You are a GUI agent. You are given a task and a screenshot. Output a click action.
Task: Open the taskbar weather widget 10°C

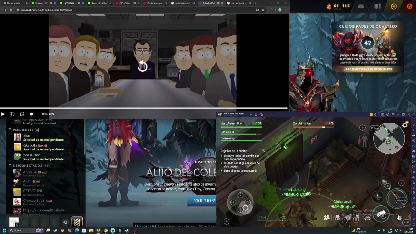(x=358, y=230)
